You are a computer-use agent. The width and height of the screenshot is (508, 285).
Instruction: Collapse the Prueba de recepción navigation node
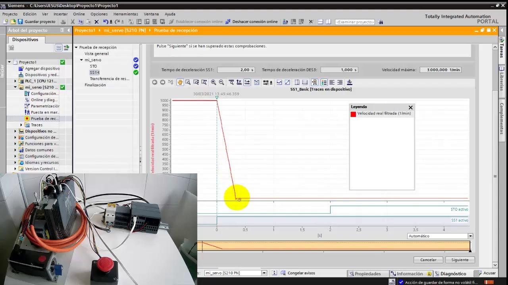[76, 47]
